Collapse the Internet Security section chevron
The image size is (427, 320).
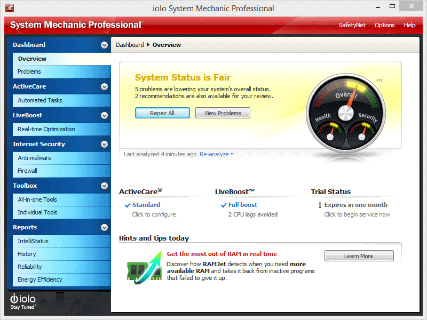tap(104, 144)
